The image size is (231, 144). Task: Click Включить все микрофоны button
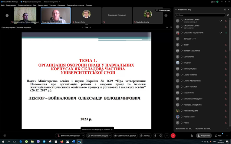tap(203, 129)
